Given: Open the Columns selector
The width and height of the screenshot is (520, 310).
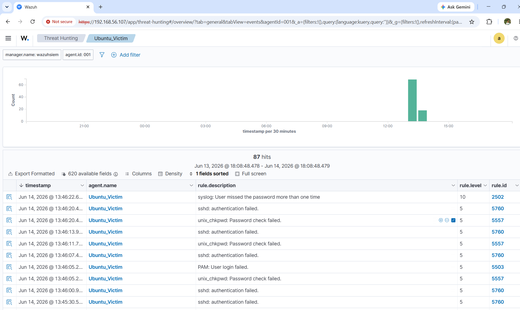Looking at the screenshot, I should click(139, 174).
